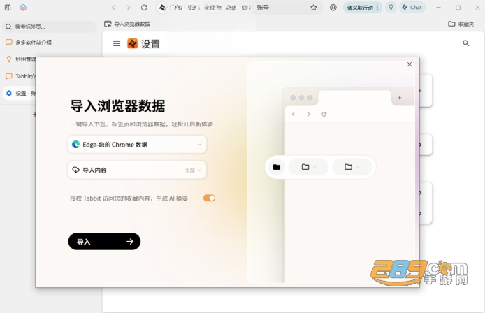Reload the page with the refresh icon
This screenshot has height=313, width=485.
pos(144,8)
